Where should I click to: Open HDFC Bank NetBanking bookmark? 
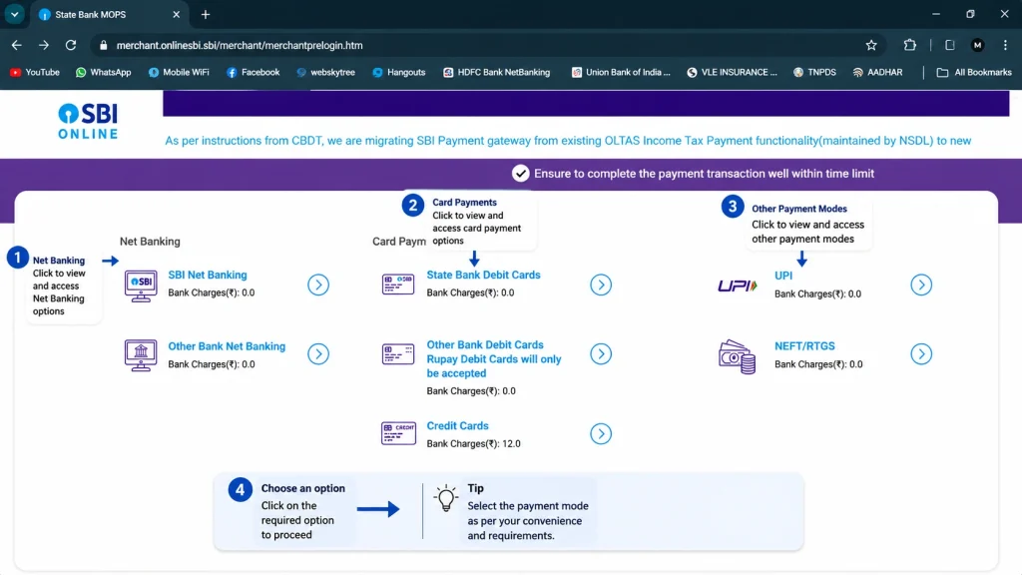point(497,72)
